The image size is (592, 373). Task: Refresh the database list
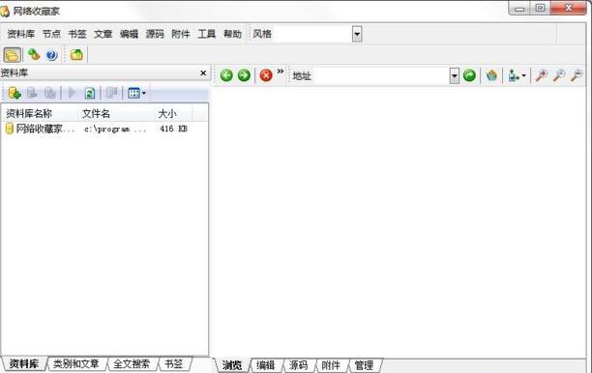click(x=90, y=93)
